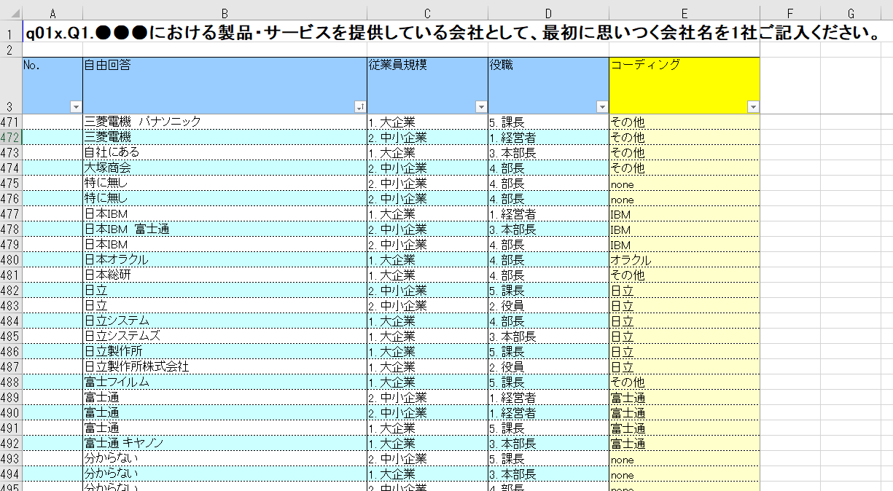Click the 従業員規模 header cell
Viewport: 893px width, 491px height.
tap(427, 85)
